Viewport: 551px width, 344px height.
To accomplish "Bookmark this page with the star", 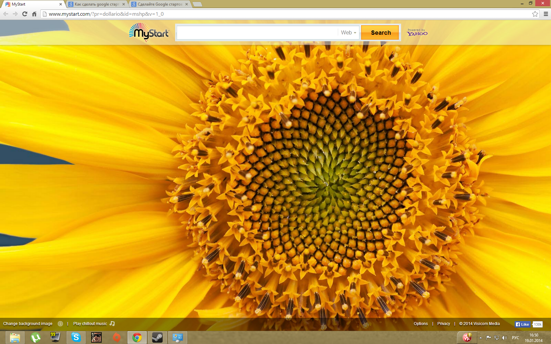I will [x=535, y=14].
